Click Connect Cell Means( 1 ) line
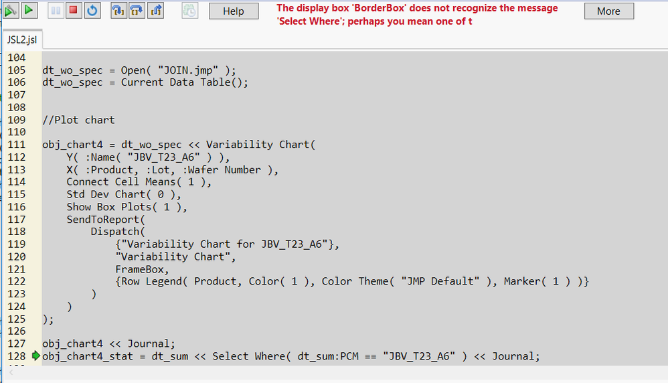Image resolution: width=668 pixels, height=383 pixels. tap(139, 182)
